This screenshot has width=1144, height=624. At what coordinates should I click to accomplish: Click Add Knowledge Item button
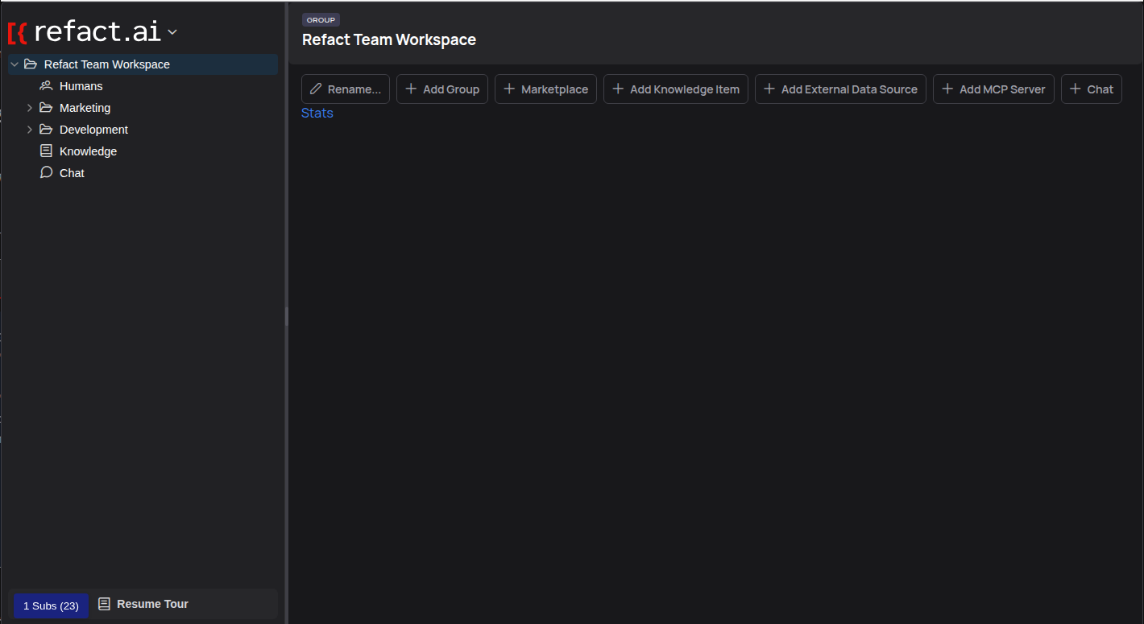pyautogui.click(x=675, y=89)
